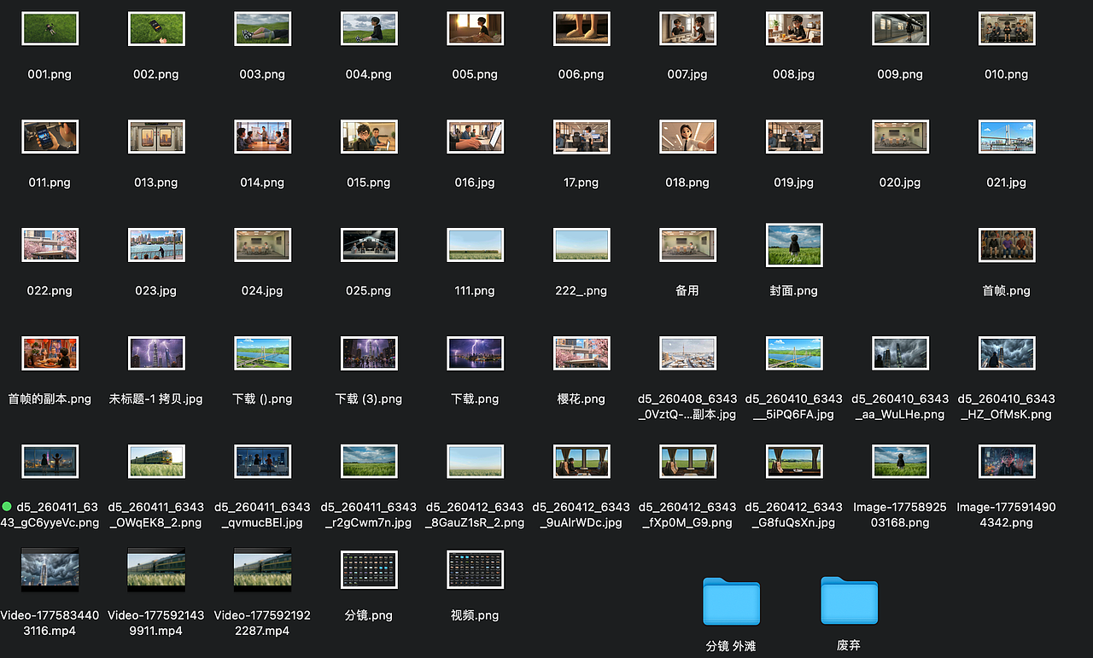Select the 未标题-1 拷贝.jpg thumbnail

pyautogui.click(x=156, y=353)
